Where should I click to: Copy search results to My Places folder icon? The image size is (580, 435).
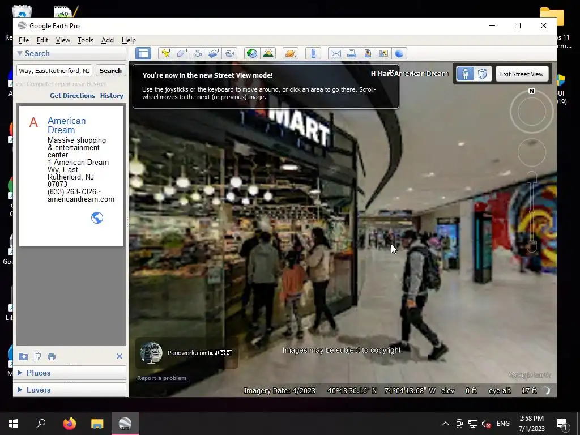pos(23,357)
